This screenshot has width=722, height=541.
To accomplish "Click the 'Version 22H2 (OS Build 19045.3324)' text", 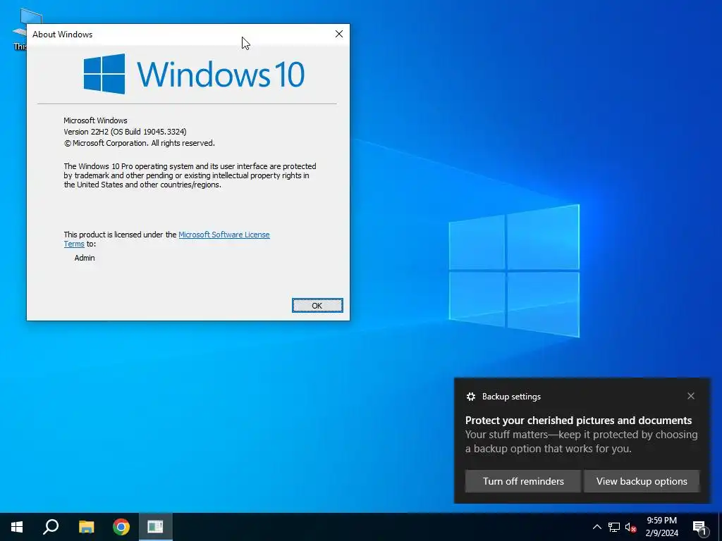I will click(125, 132).
